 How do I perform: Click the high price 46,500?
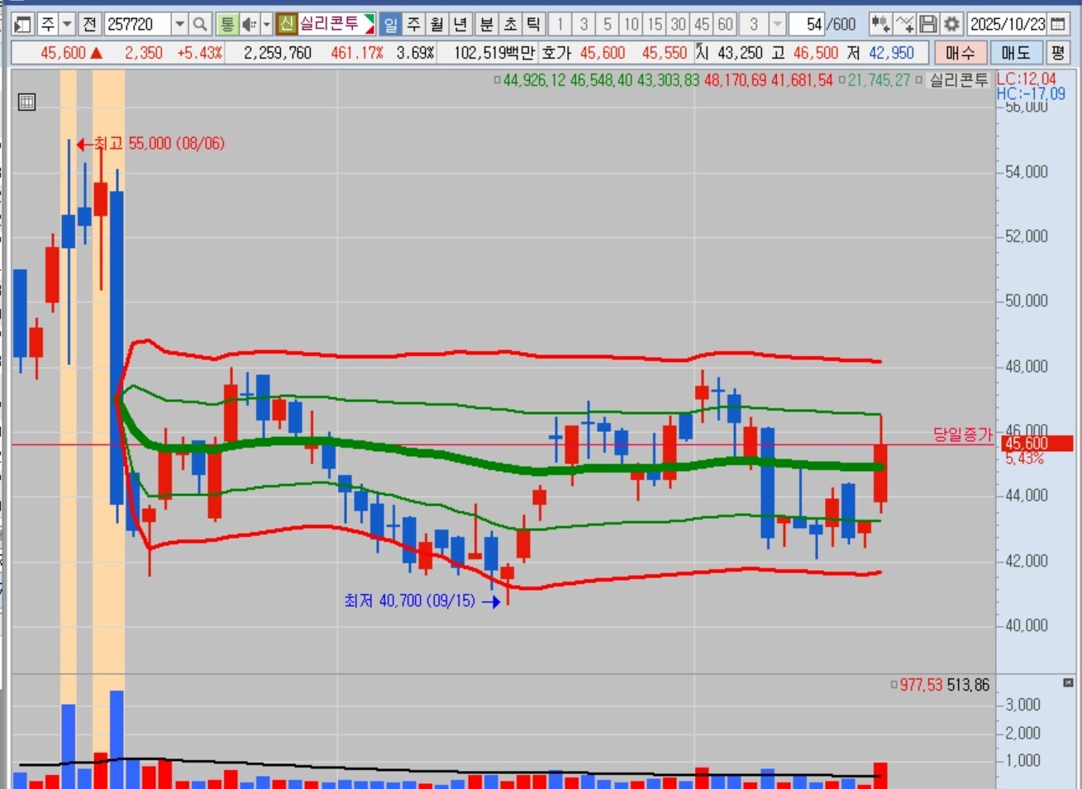tap(816, 53)
